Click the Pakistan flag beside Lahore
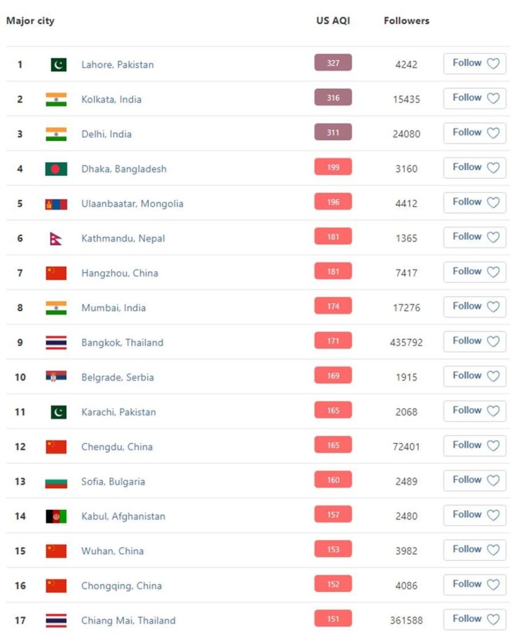 click(x=58, y=65)
